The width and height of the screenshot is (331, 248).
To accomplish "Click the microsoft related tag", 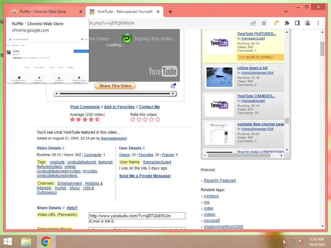I will pos(212,220).
